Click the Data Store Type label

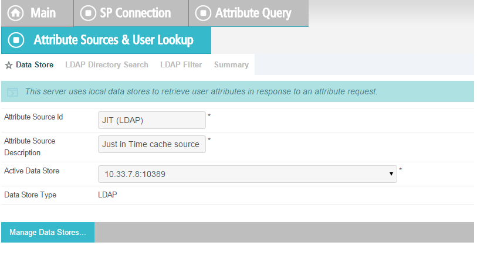click(x=30, y=195)
